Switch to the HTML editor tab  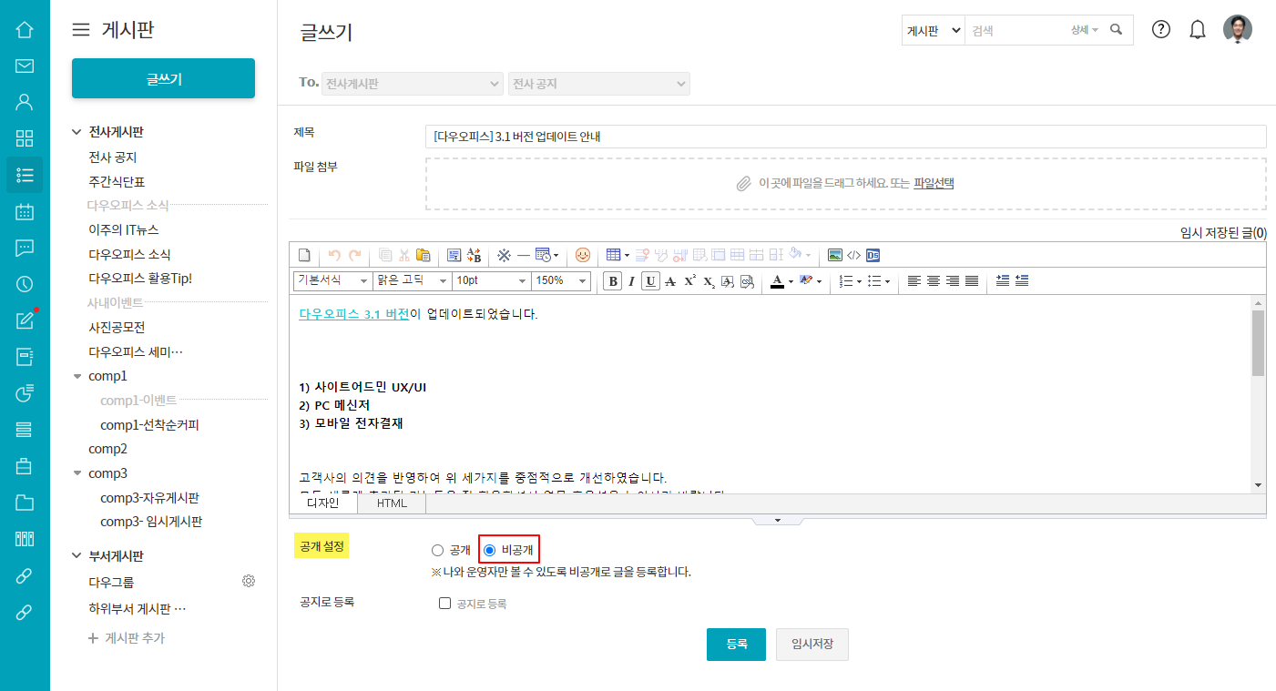[392, 503]
